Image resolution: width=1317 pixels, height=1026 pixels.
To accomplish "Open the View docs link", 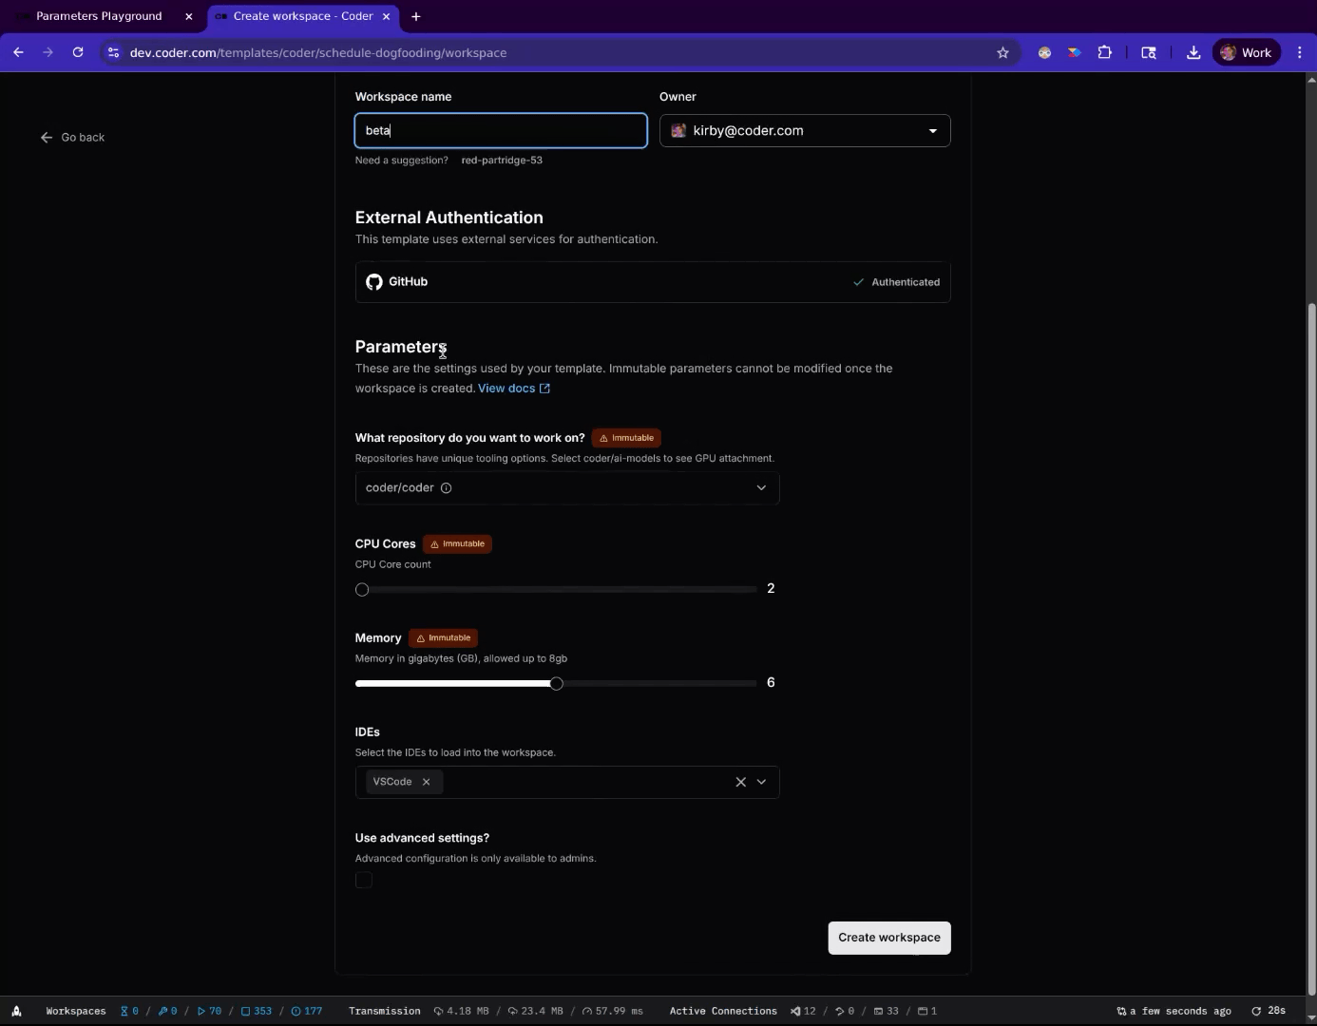I will point(506,388).
